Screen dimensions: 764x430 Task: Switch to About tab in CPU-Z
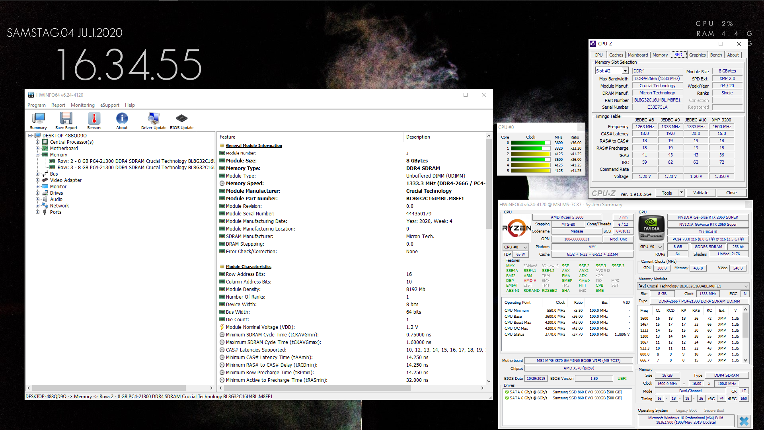pyautogui.click(x=733, y=55)
